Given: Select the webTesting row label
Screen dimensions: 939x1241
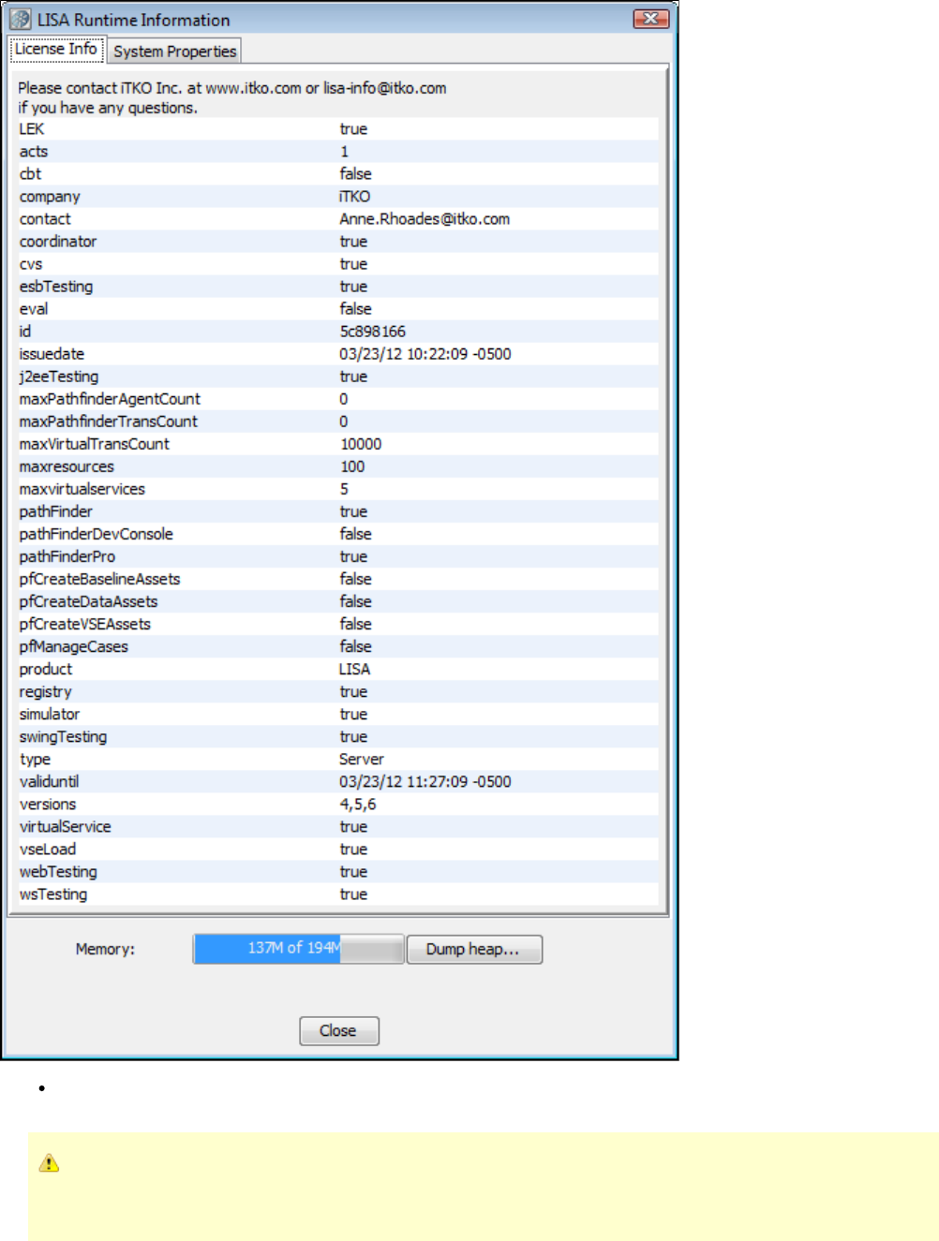Looking at the screenshot, I should click(x=58, y=871).
